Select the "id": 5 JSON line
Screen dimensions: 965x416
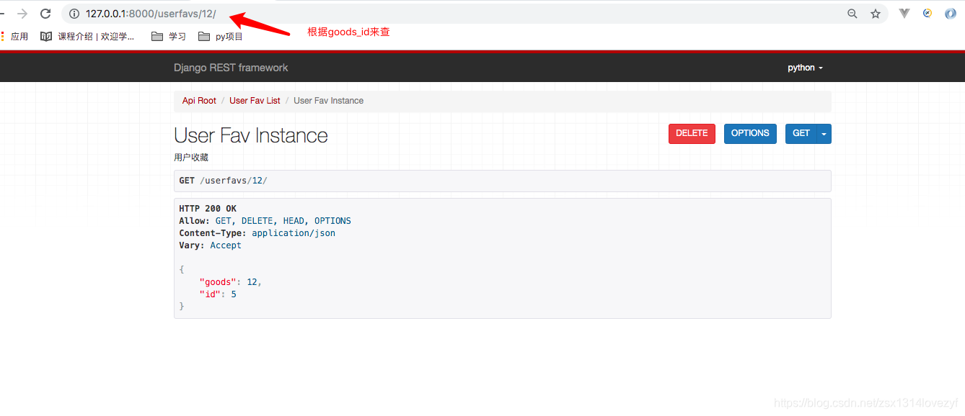pos(218,294)
